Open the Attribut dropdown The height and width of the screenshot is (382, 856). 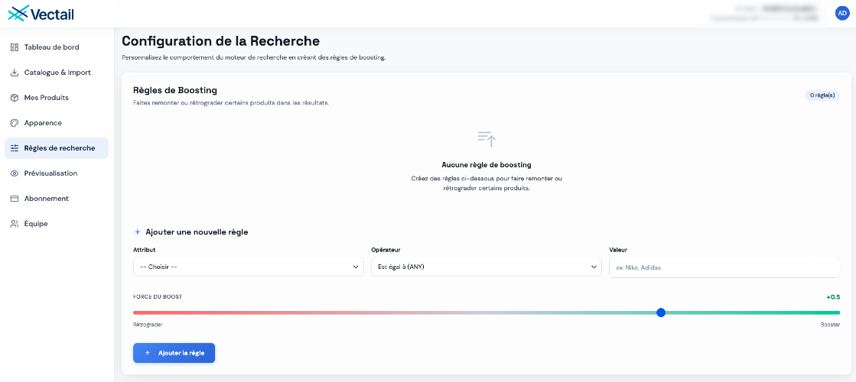[248, 267]
